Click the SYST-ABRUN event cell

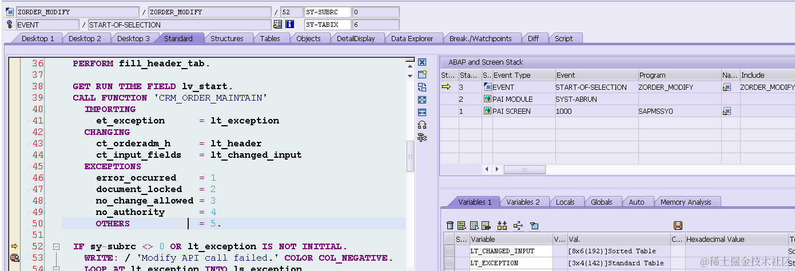pyautogui.click(x=597, y=99)
